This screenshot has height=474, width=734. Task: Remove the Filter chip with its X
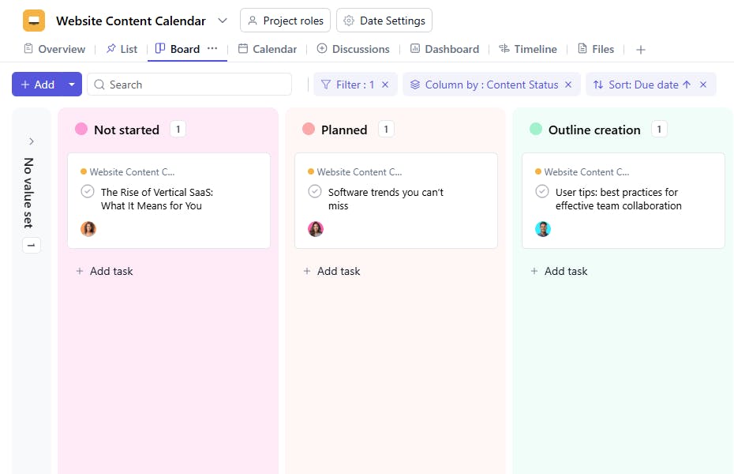click(385, 85)
